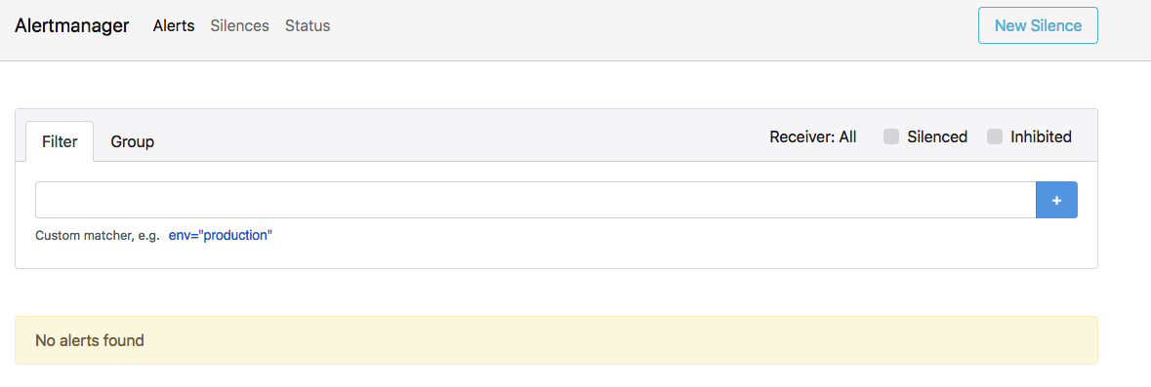The height and width of the screenshot is (387, 1151).
Task: Open the Status page
Action: [x=308, y=25]
